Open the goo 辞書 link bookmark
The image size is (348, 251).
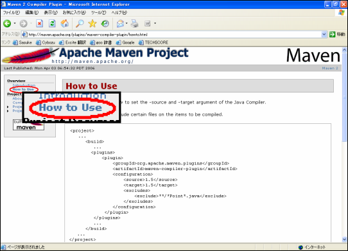click(101, 42)
